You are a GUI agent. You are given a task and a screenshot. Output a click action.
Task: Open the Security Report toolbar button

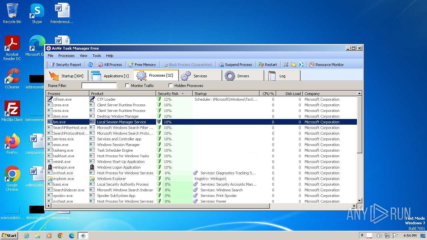click(66, 65)
